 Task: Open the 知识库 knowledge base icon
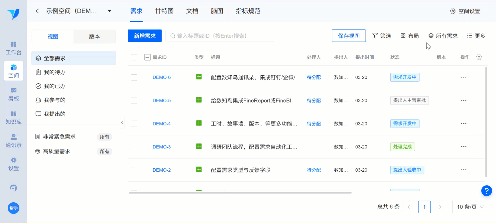[13, 118]
